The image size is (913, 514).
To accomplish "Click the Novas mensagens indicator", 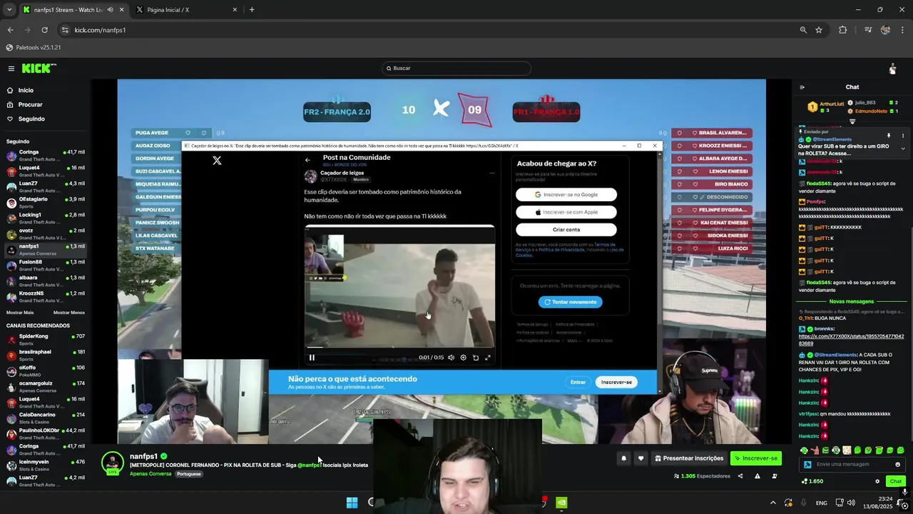I will click(851, 301).
